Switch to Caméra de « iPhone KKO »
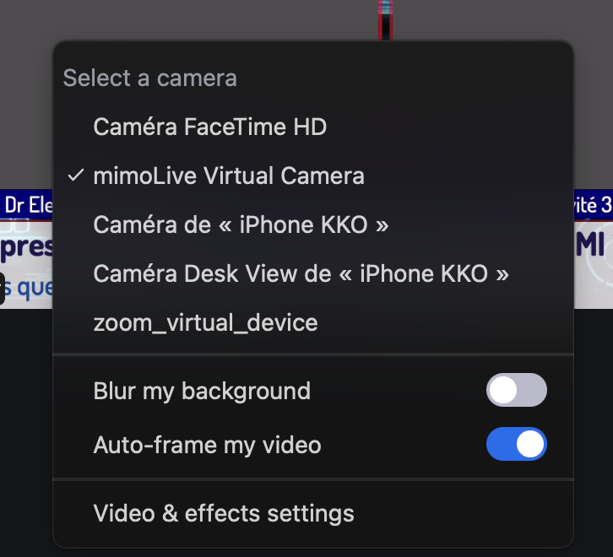 coord(241,225)
